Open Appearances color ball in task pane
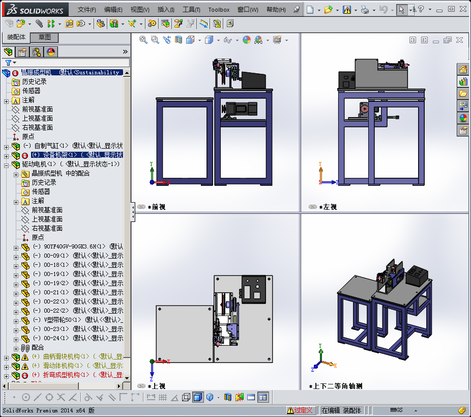This screenshot has height=417, width=471. pos(463,118)
